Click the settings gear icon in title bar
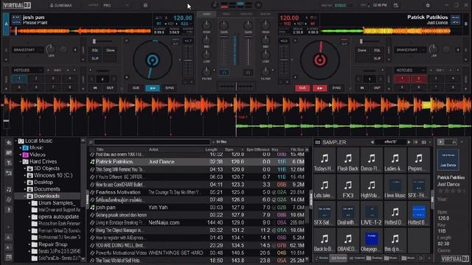Image resolution: width=472 pixels, height=265 pixels. click(428, 5)
